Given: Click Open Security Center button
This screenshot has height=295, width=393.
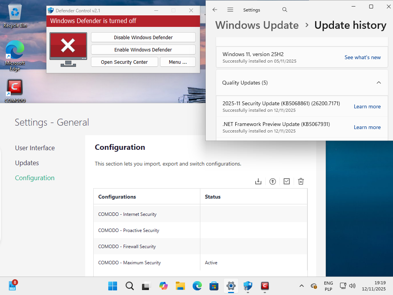Looking at the screenshot, I should (124, 62).
